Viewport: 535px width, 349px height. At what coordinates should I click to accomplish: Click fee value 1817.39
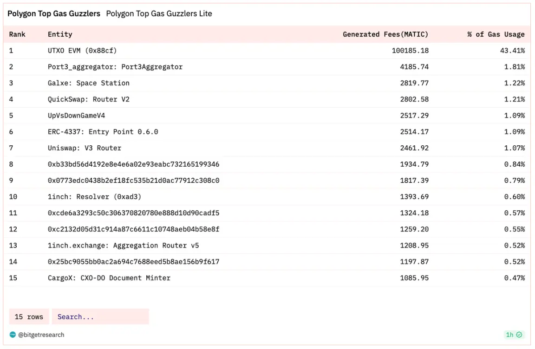pos(414,180)
